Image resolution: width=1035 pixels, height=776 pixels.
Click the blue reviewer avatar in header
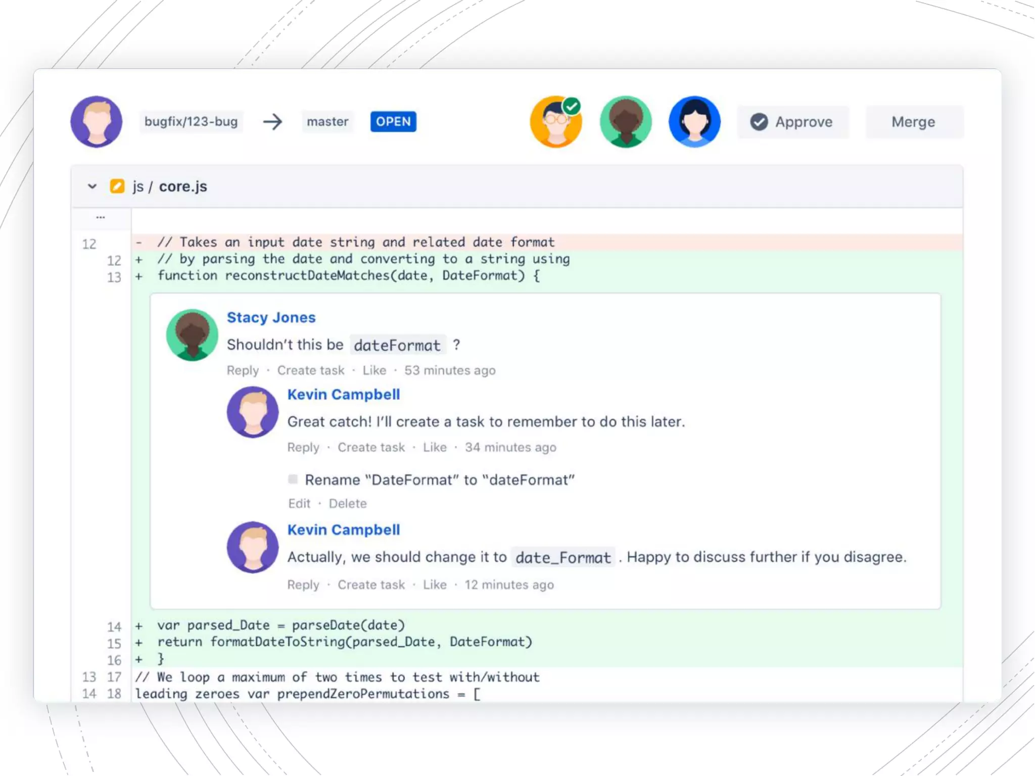coord(694,122)
